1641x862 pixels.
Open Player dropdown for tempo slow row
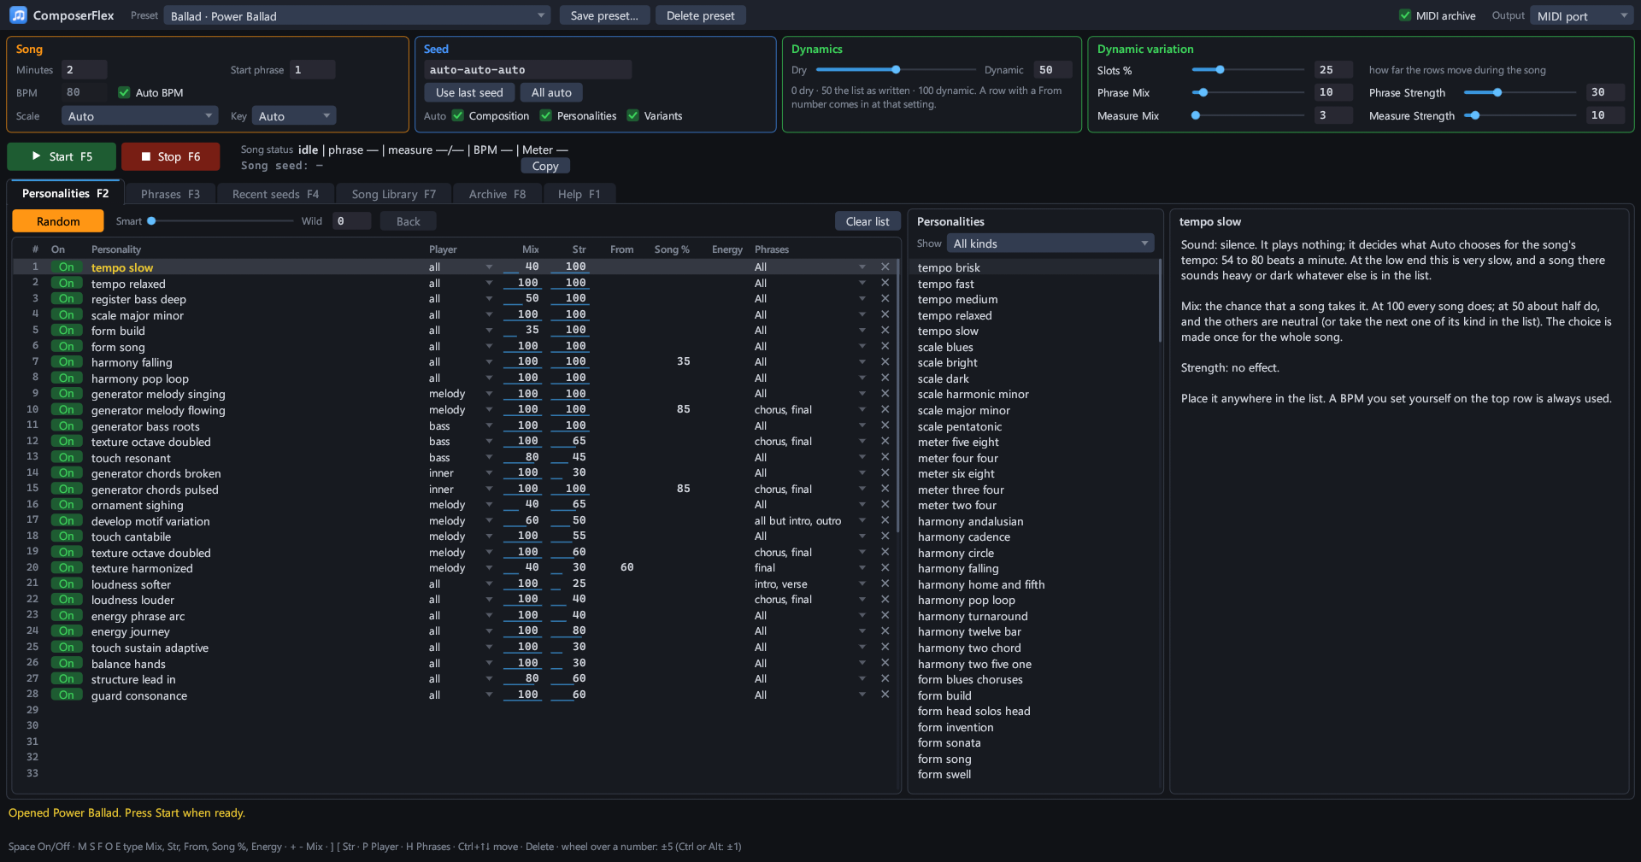(x=461, y=267)
